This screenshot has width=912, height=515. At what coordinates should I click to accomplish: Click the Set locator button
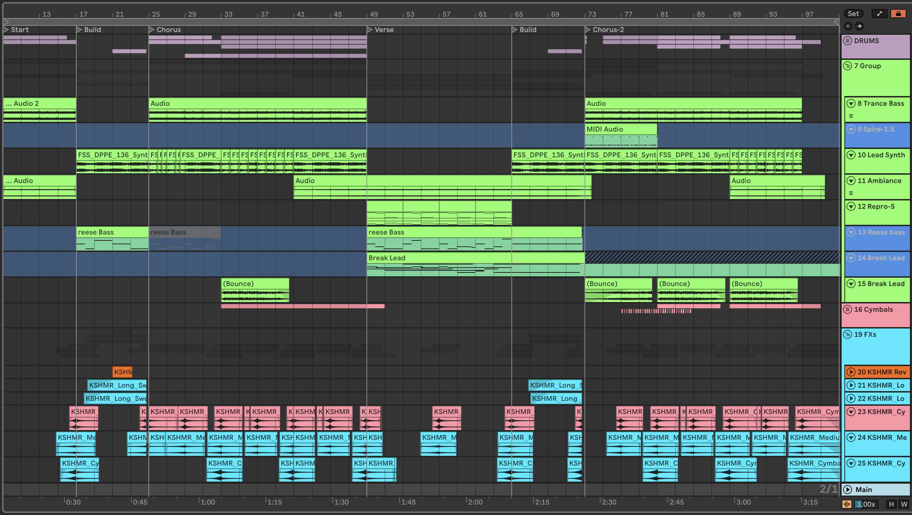click(x=853, y=14)
